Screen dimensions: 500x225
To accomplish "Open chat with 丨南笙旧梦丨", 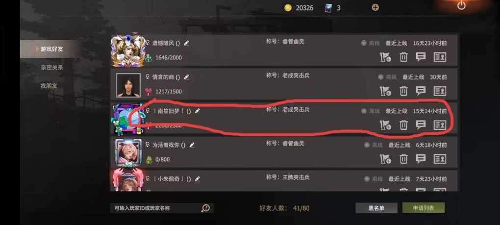I will [421, 125].
